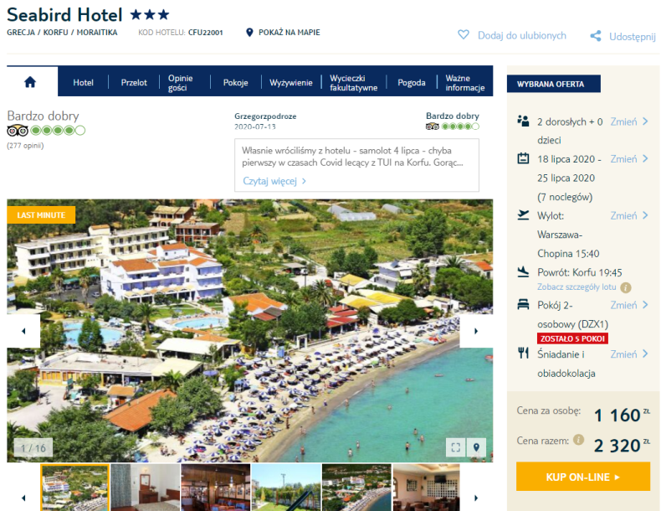661x511 pixels.
Task: Add hotel to favorites heart icon
Action: [464, 34]
